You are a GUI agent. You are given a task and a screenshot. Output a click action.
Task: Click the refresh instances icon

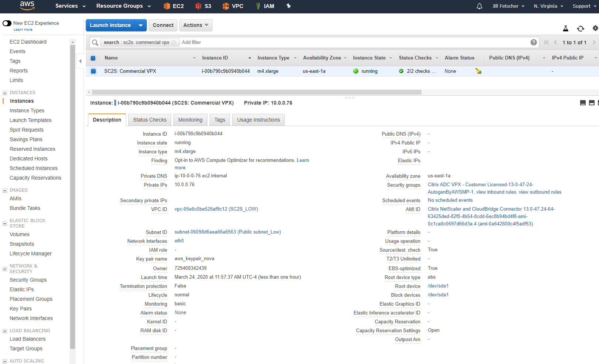pyautogui.click(x=581, y=28)
